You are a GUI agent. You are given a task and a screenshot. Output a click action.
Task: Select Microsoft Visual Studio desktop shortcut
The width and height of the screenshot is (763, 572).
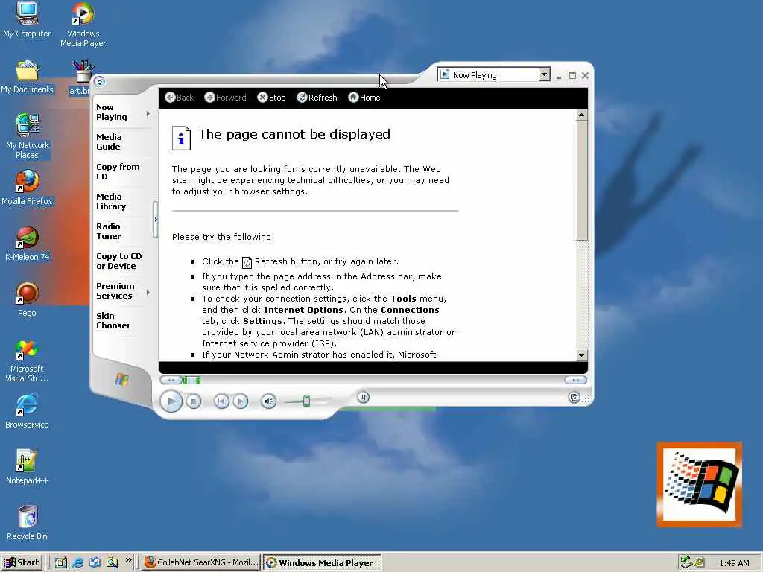27,360
